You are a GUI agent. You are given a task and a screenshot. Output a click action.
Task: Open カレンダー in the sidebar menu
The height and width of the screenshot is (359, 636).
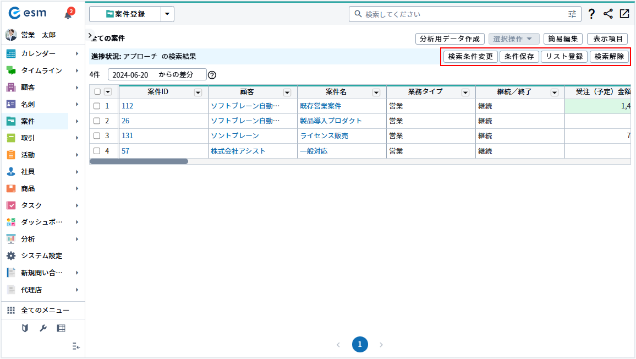point(39,53)
